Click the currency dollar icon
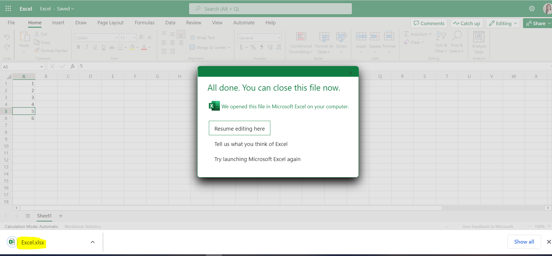 pos(241,47)
